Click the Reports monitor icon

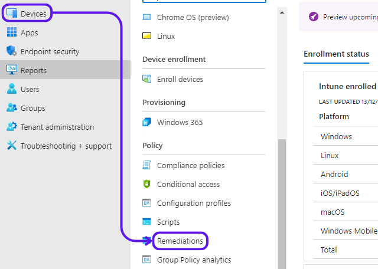(12, 70)
